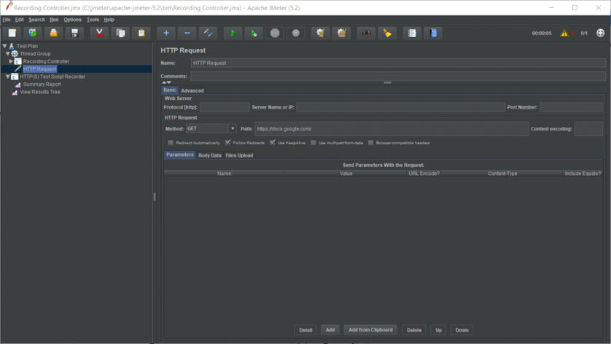This screenshot has height=344, width=611.
Task: Open the Edit menu
Action: click(20, 20)
